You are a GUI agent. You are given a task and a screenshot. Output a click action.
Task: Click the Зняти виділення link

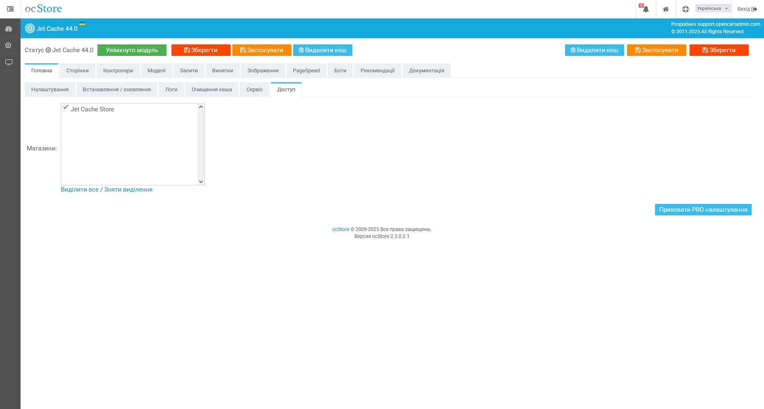pyautogui.click(x=128, y=189)
